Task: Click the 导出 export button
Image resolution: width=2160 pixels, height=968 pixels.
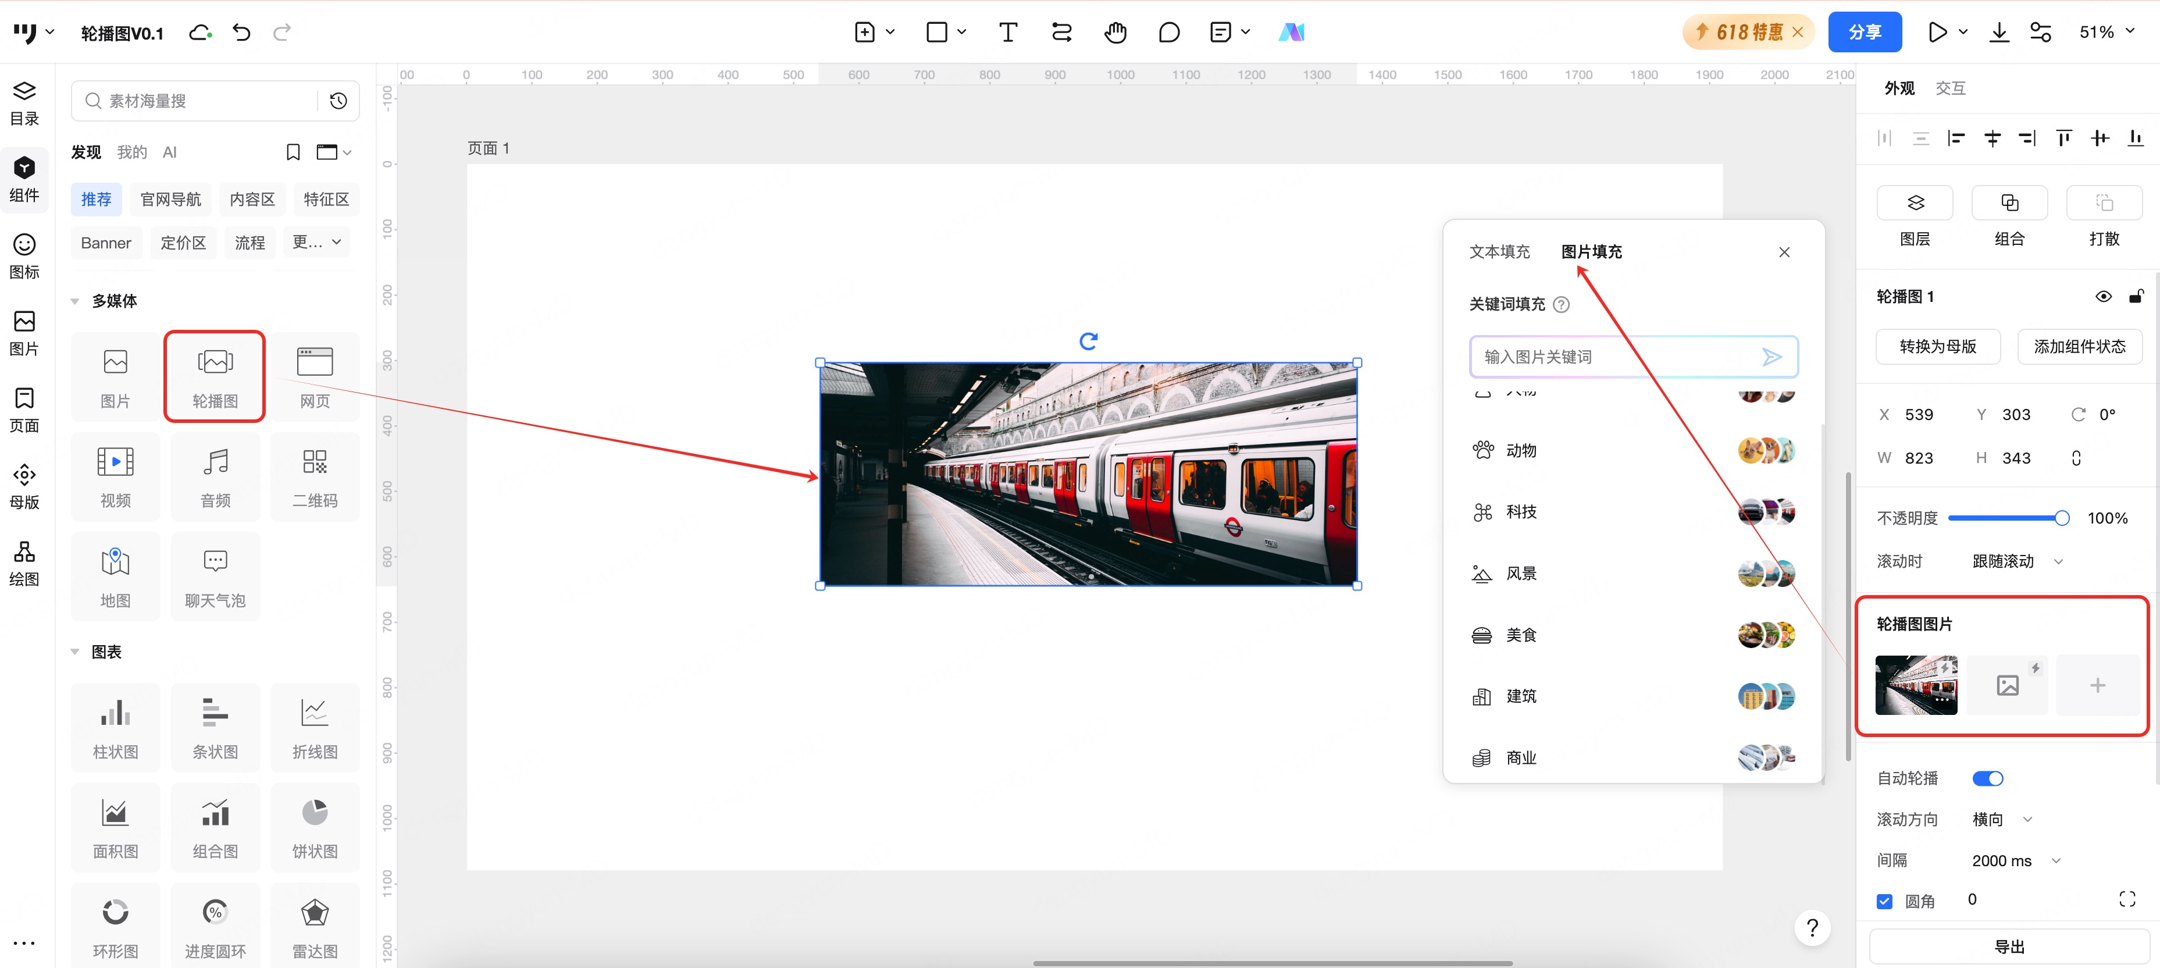Action: click(x=2008, y=947)
